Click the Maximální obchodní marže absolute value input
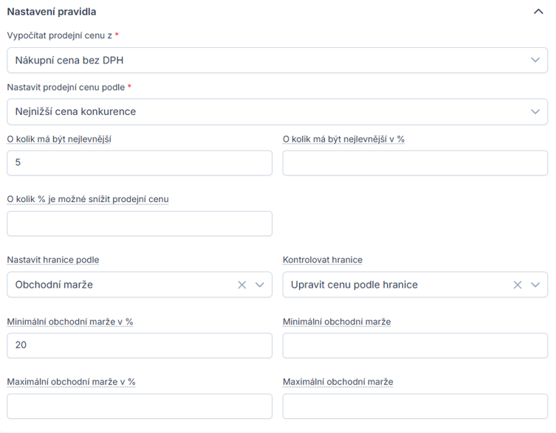Image resolution: width=556 pixels, height=433 pixels. point(415,406)
